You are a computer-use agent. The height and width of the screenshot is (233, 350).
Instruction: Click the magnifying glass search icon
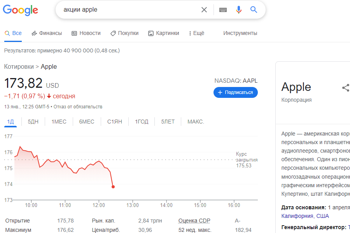(254, 10)
